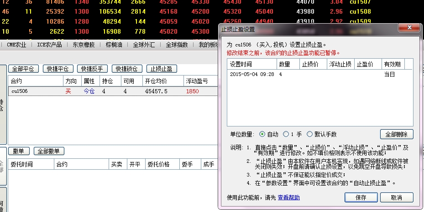Screen dimensions: 424x212
Task: Close the 止损止盈设置 dialog
Action: click(x=408, y=29)
